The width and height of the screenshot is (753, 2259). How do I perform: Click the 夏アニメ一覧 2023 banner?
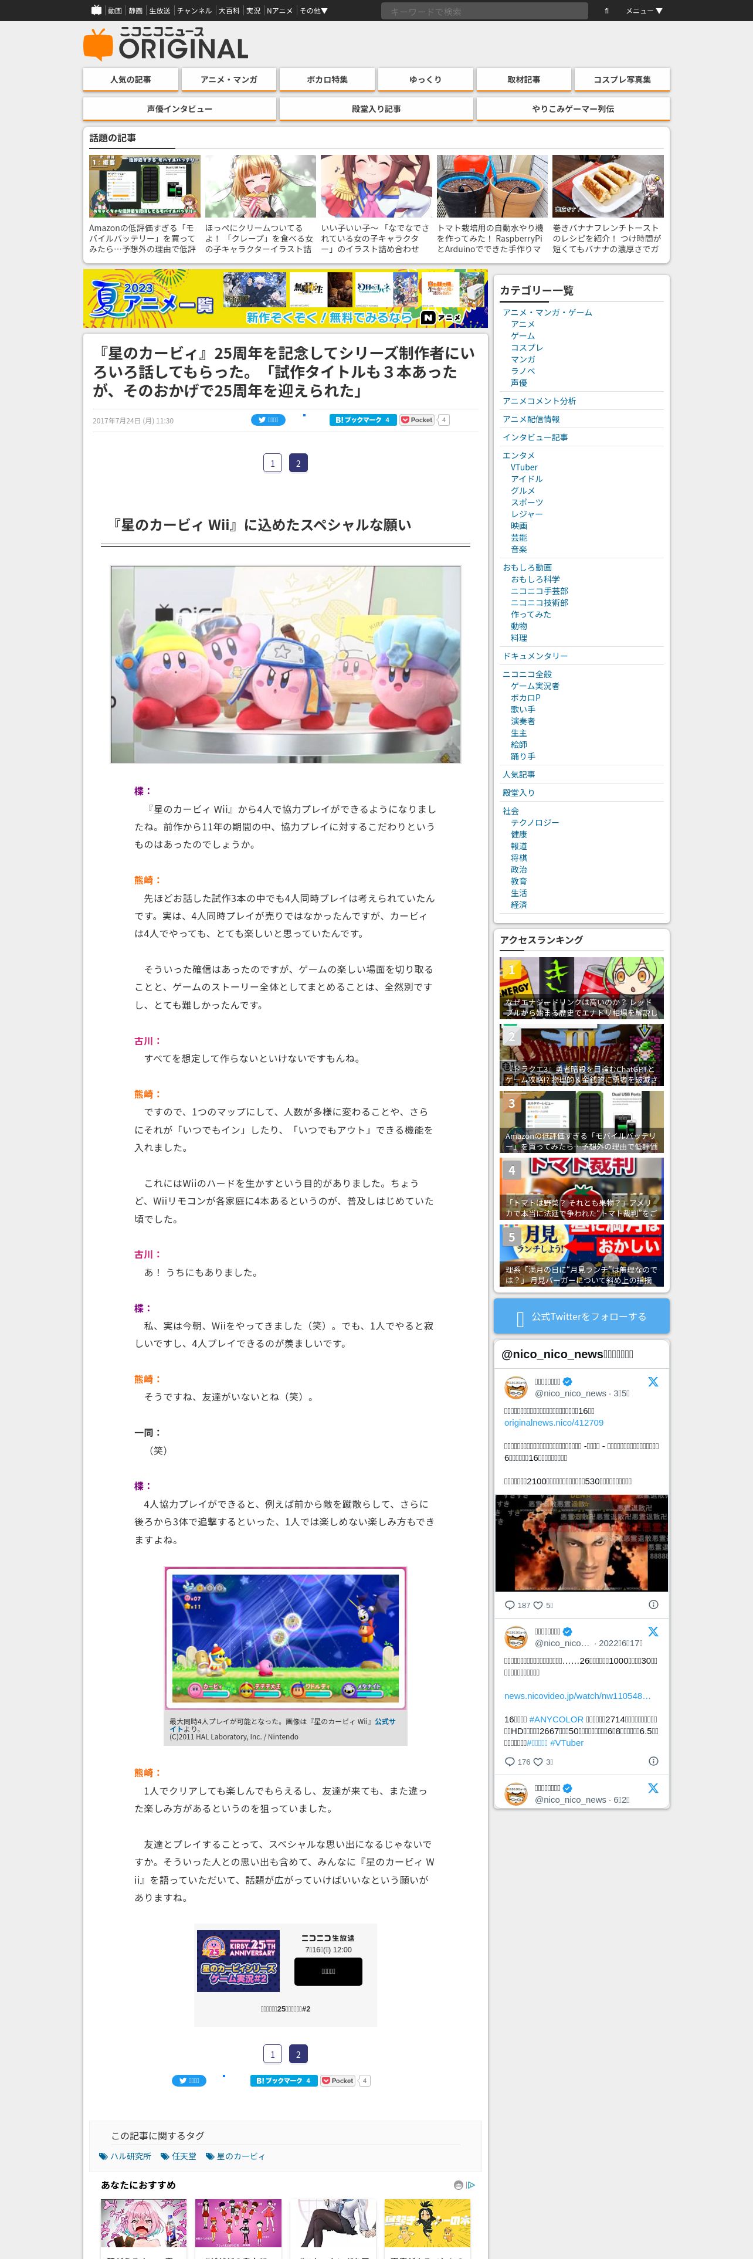286,298
